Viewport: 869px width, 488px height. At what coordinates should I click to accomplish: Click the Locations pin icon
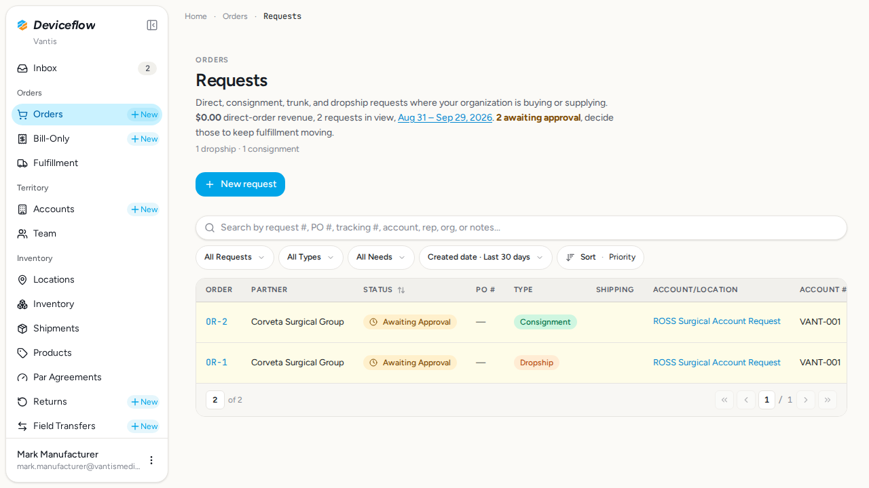coord(22,280)
